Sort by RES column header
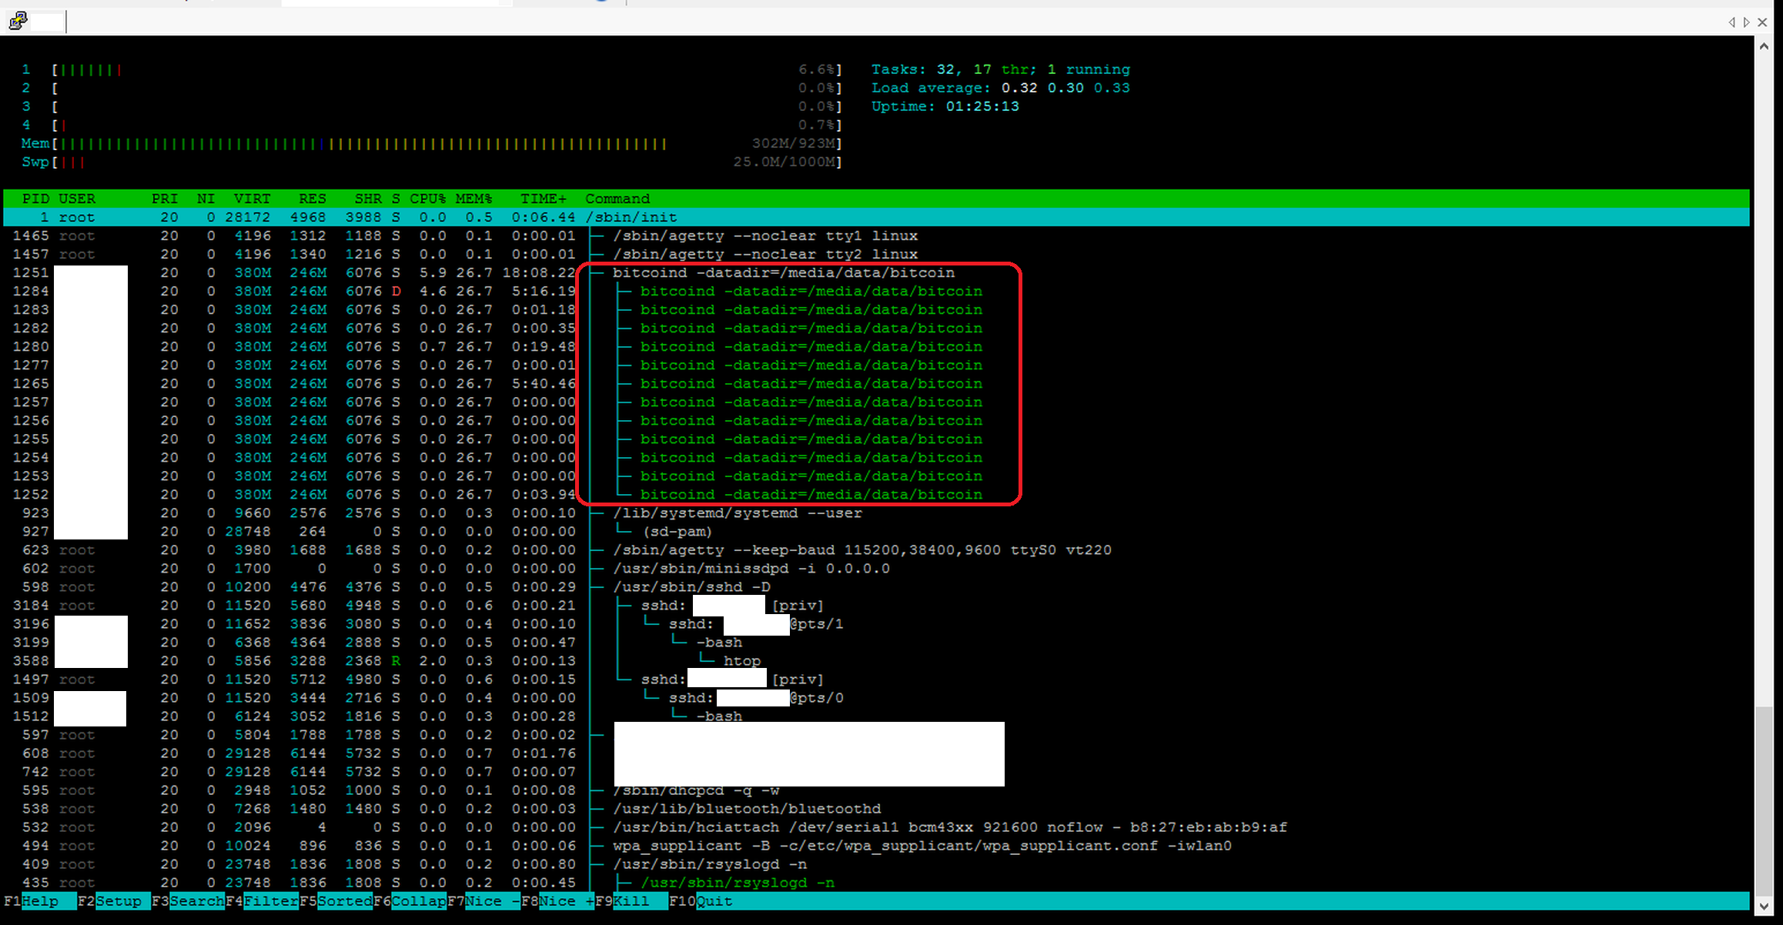 pos(313,199)
